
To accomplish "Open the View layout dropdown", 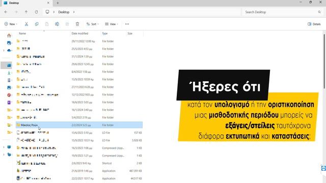I will [112, 24].
